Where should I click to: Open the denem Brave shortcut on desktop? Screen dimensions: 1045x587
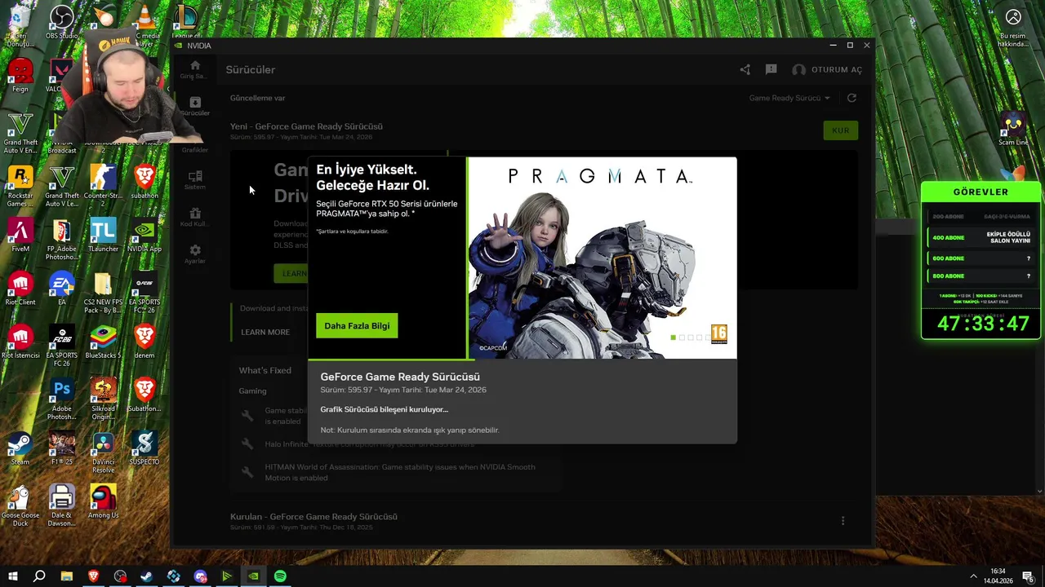point(145,342)
